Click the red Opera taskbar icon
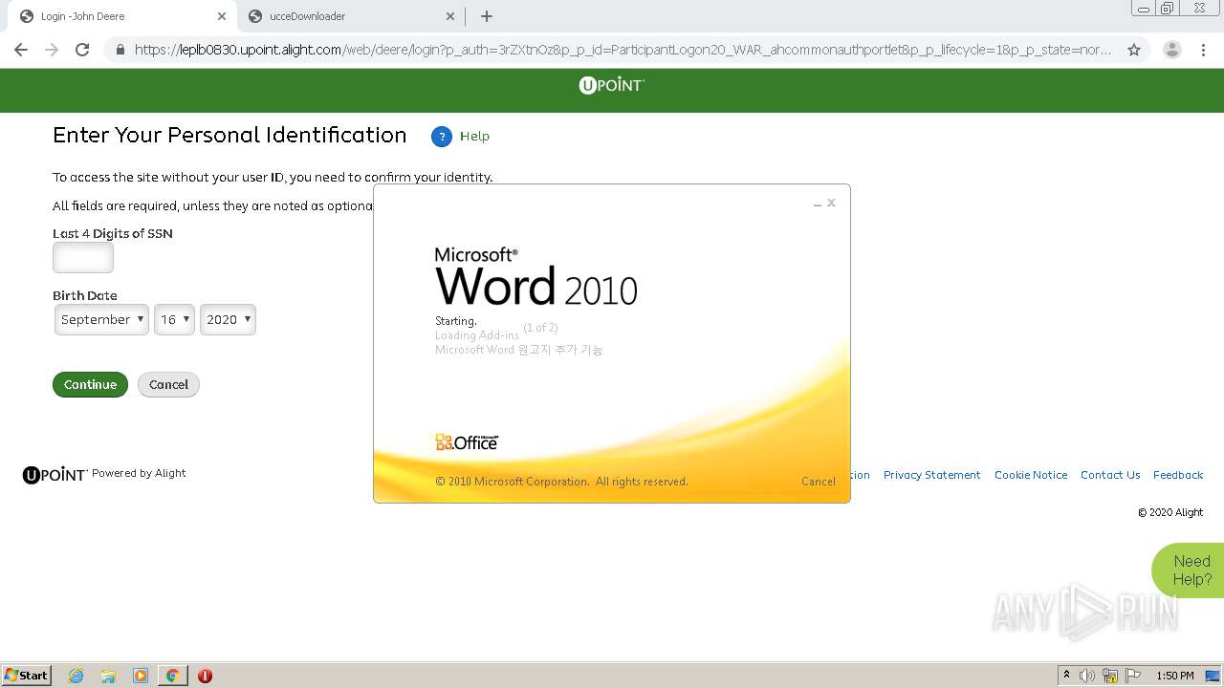 [205, 676]
